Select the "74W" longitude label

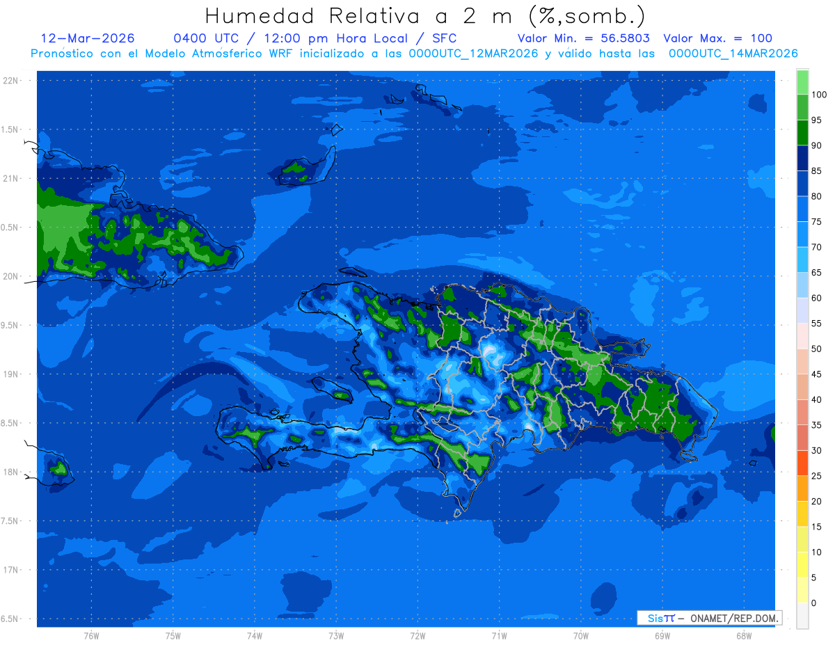pos(254,635)
